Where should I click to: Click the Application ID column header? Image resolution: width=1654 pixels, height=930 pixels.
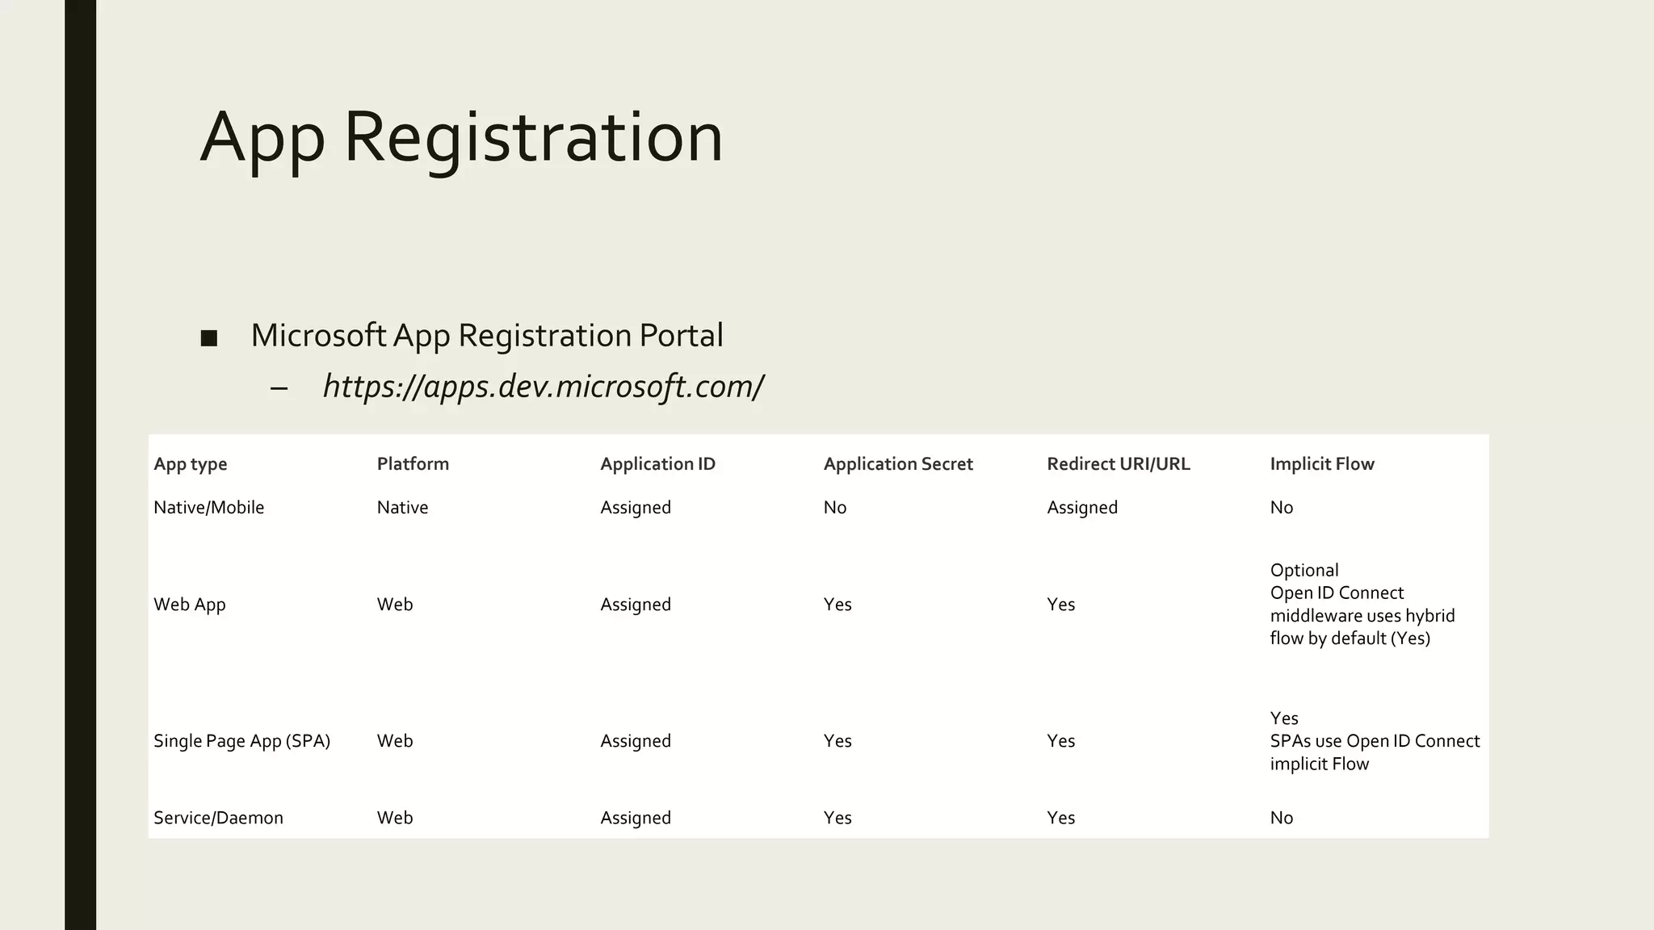[657, 464]
